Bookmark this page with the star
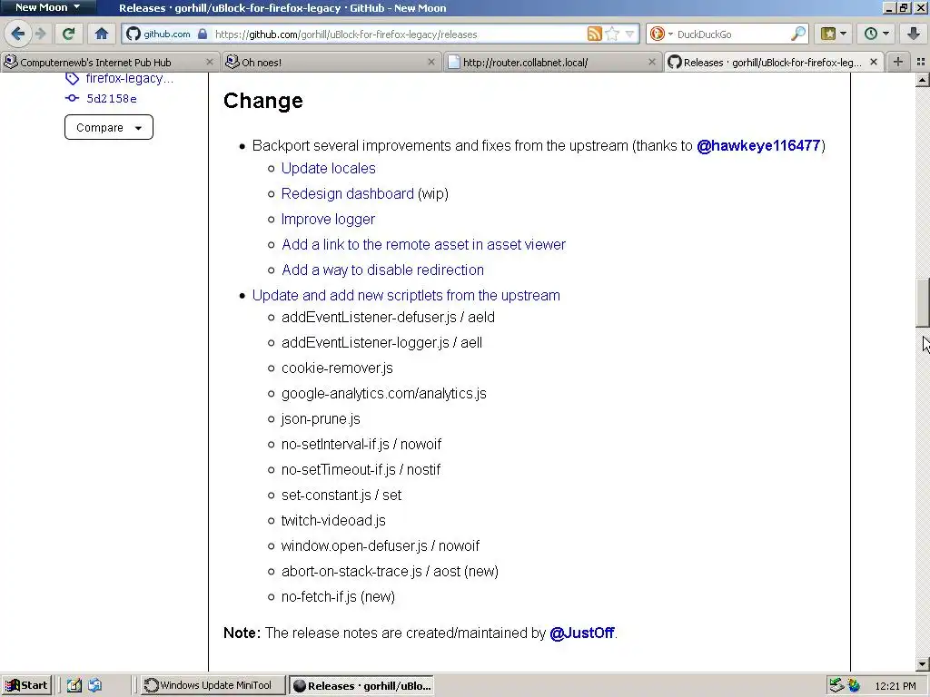 click(x=612, y=34)
